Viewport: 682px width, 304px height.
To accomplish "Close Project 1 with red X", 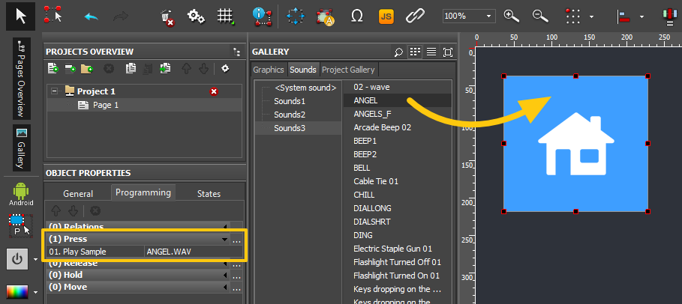I will pyautogui.click(x=214, y=91).
